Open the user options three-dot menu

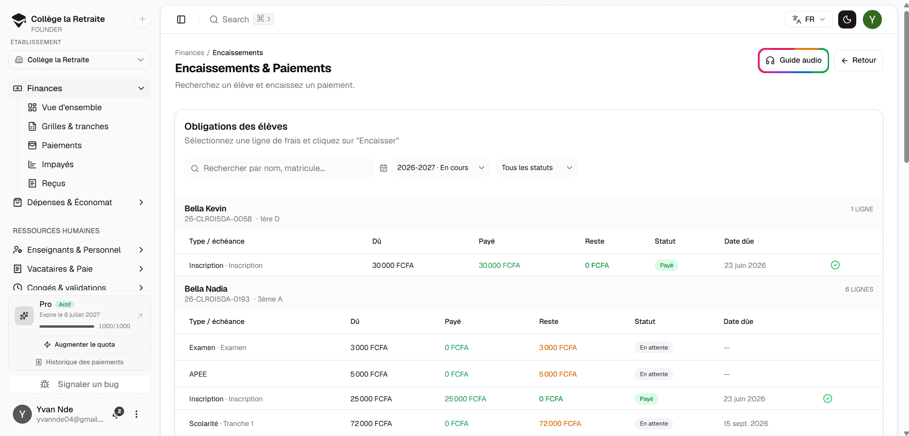(136, 414)
